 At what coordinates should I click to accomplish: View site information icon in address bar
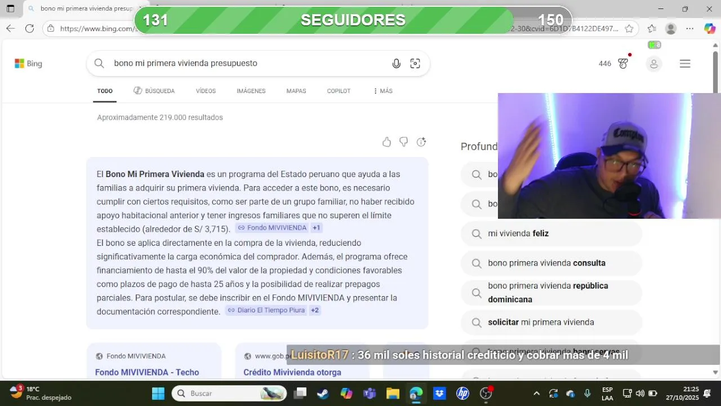click(x=51, y=28)
